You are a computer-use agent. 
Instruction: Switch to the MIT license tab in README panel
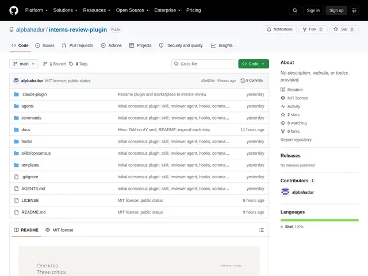(59, 230)
